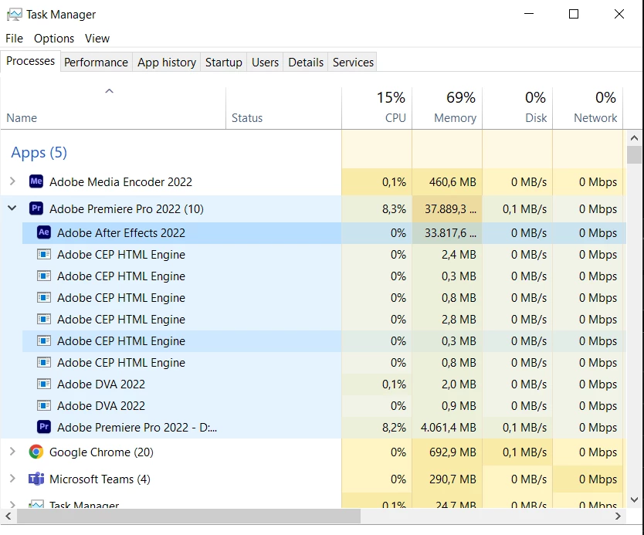This screenshot has width=644, height=535.
Task: Click icon of CEP HTML Engine using 2,8 MB
Action: (x=44, y=319)
